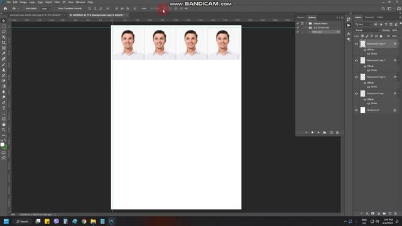Collapse effects of Background copy 4
Image resolution: width=402 pixels, height=226 pixels.
(398, 44)
